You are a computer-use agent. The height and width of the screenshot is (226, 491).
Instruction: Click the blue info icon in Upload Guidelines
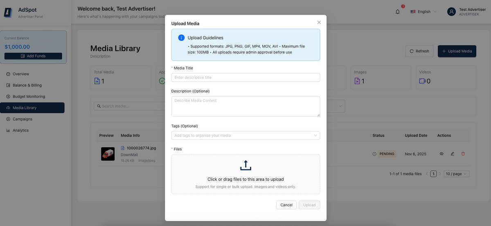pos(181,38)
